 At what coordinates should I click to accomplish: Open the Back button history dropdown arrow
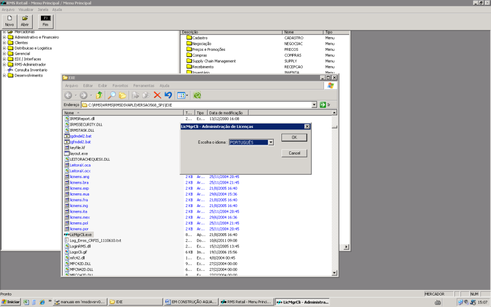click(x=75, y=96)
